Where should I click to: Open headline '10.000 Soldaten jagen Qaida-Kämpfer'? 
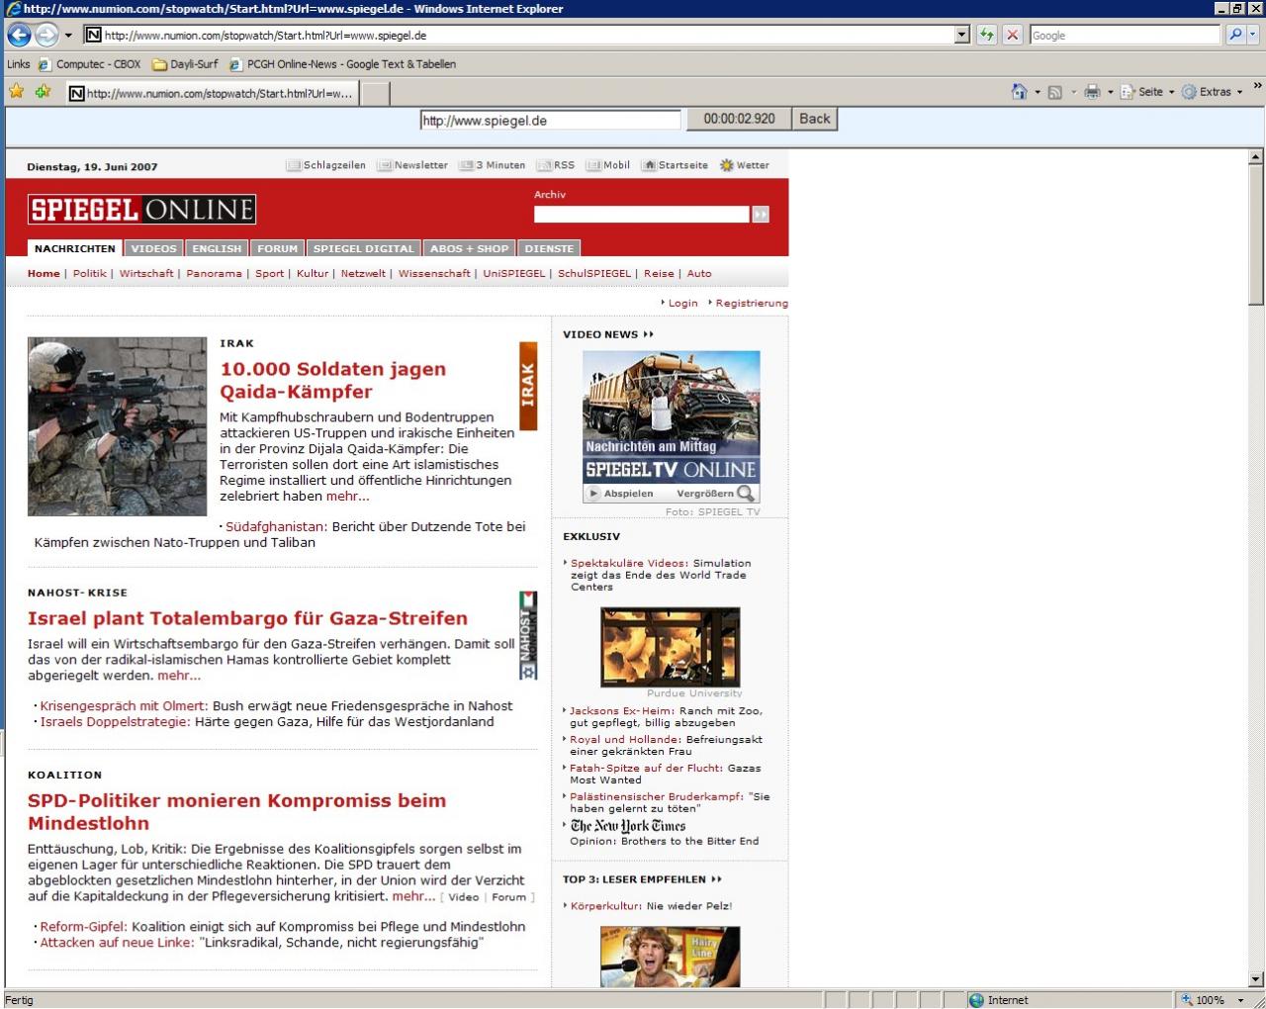click(333, 380)
